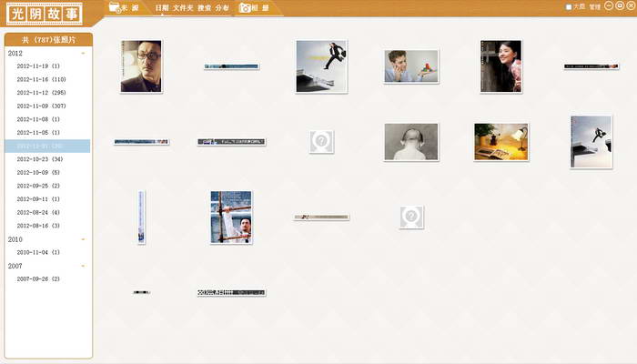The image size is (637, 364).
Task: Toggle the 大图 large image checkbox
Action: [569, 7]
